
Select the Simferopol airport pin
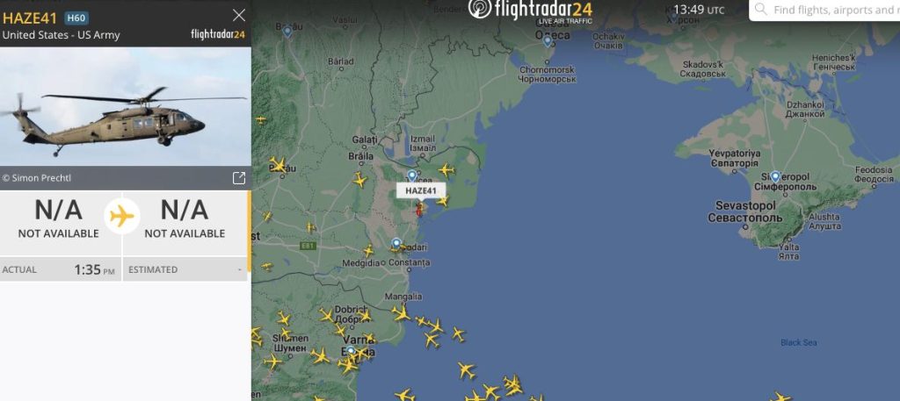tap(775, 177)
